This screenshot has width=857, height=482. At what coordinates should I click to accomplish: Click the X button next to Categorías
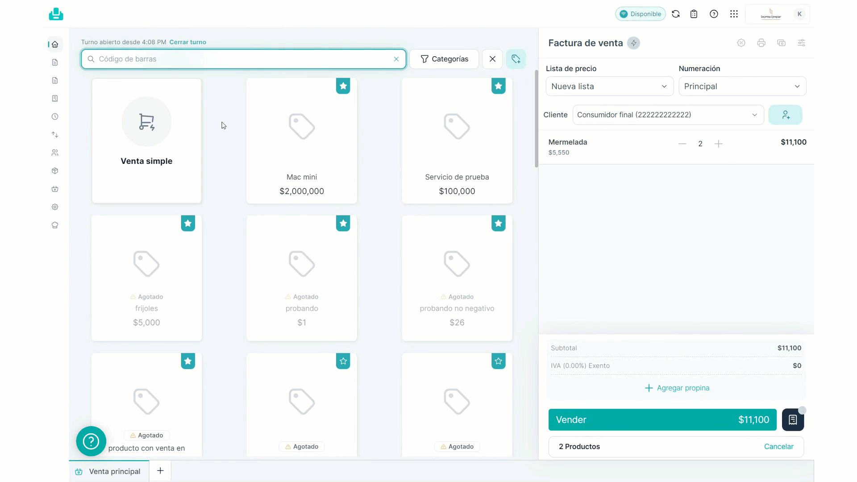pyautogui.click(x=492, y=59)
